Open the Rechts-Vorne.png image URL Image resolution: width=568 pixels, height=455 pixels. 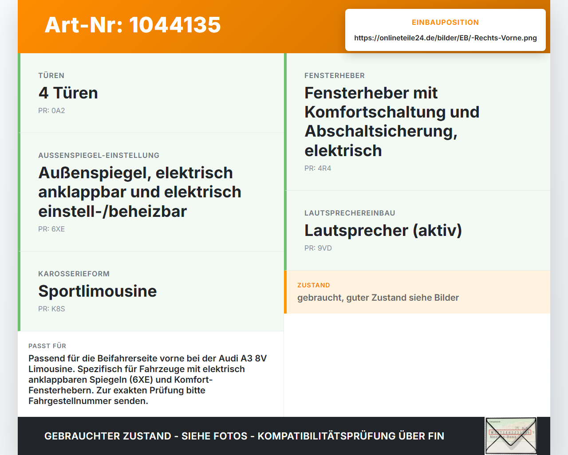[x=446, y=38]
